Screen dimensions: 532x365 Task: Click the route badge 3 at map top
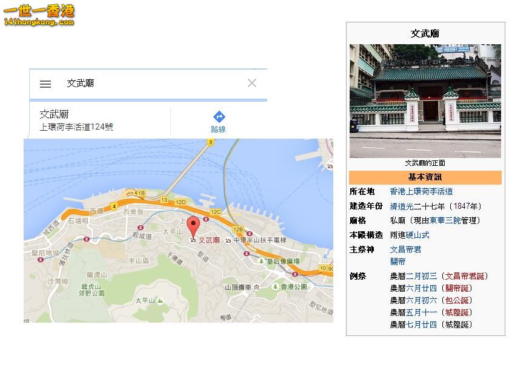coord(211,141)
